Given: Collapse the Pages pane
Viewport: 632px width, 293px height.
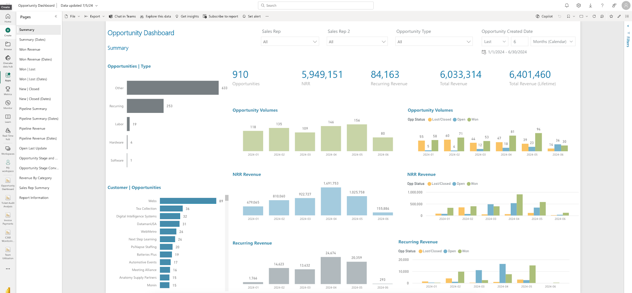Looking at the screenshot, I should pyautogui.click(x=56, y=17).
